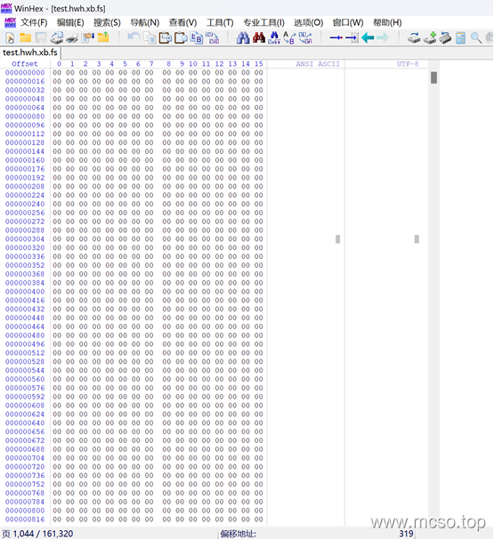Click the Open Disk dark drive icon

pos(445,38)
